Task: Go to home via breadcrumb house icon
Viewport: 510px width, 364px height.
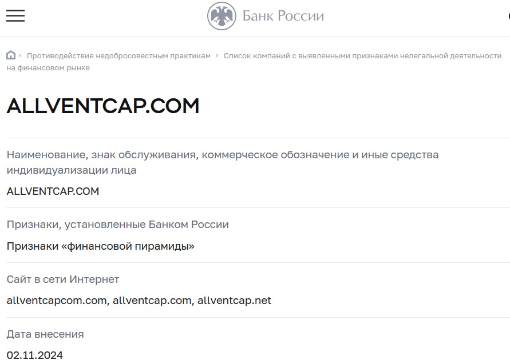Action: click(x=11, y=55)
